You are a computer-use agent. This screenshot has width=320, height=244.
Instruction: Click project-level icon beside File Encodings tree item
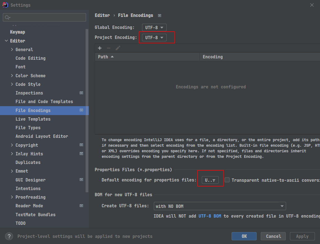81,110
